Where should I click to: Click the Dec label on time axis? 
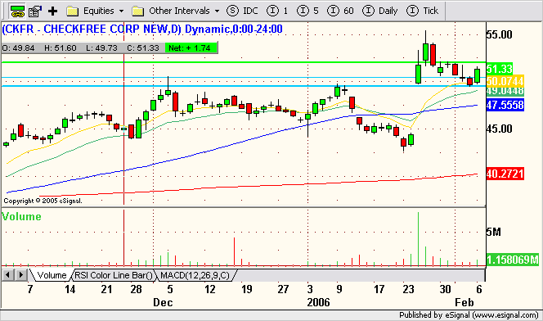[x=163, y=302]
